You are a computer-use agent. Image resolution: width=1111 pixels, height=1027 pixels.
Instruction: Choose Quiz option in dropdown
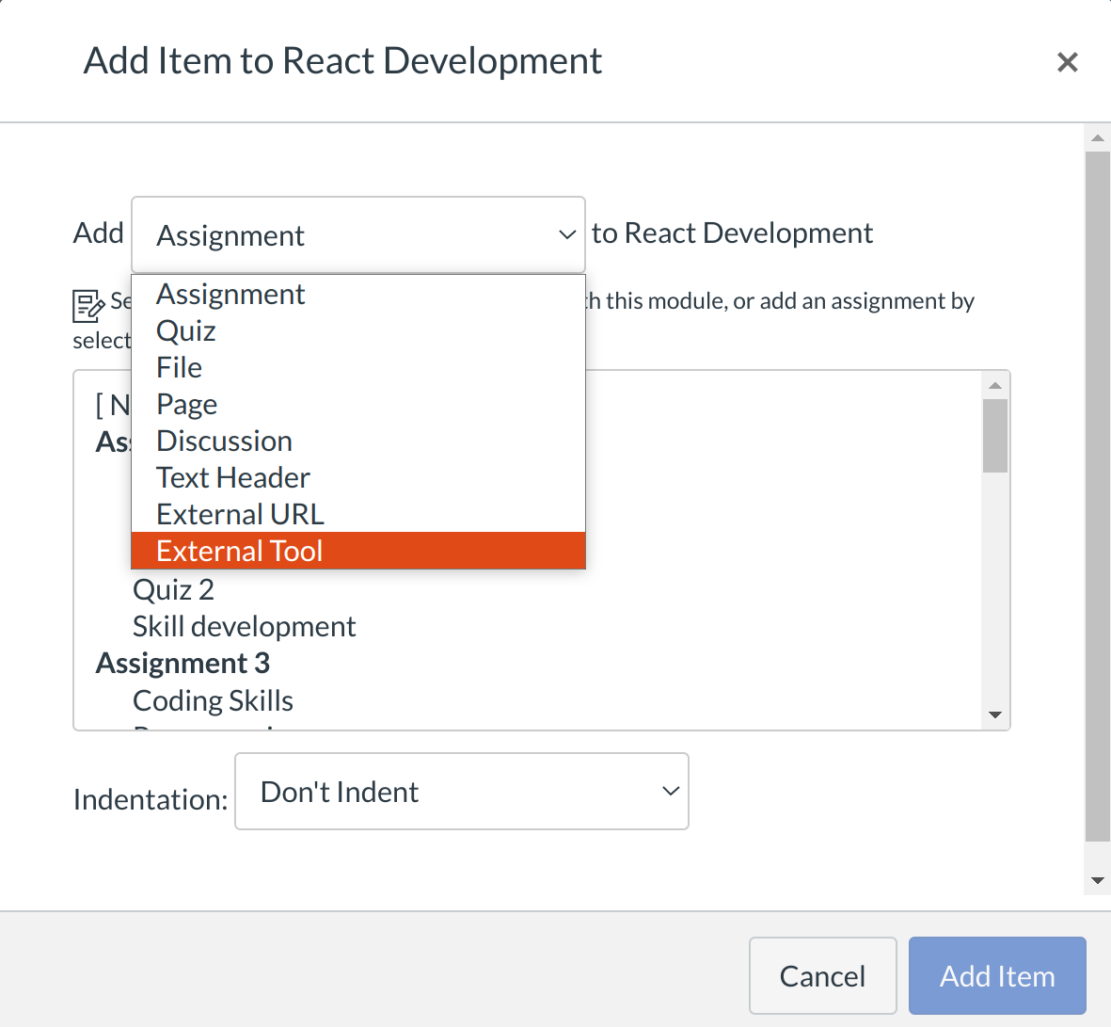click(x=186, y=331)
